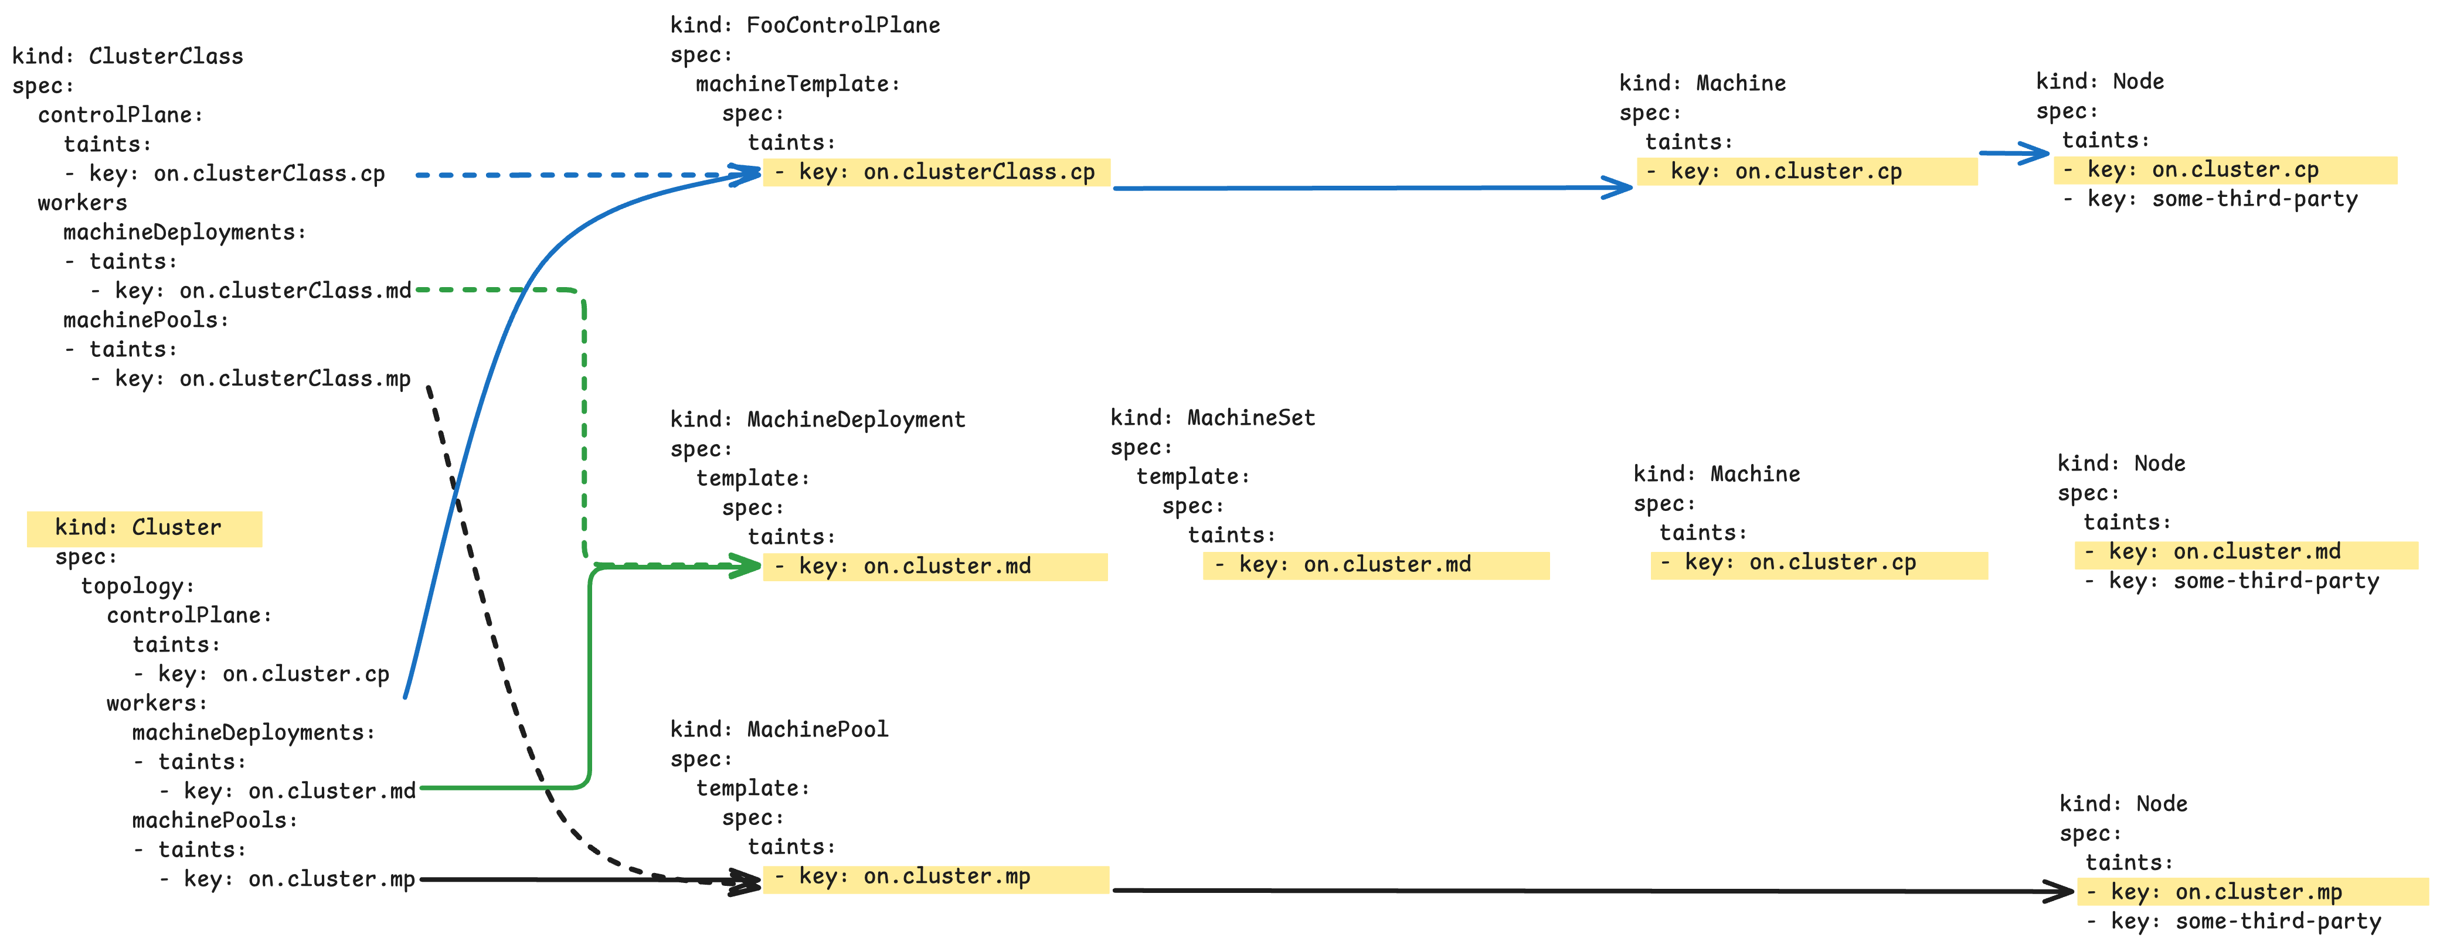
Task: Click 'controlPlane:' in the ClusterClass block
Action: pyautogui.click(x=120, y=115)
